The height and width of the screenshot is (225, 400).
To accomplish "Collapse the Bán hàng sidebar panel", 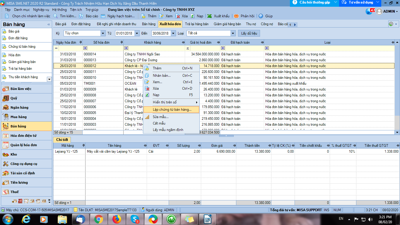I will tap(49, 25).
